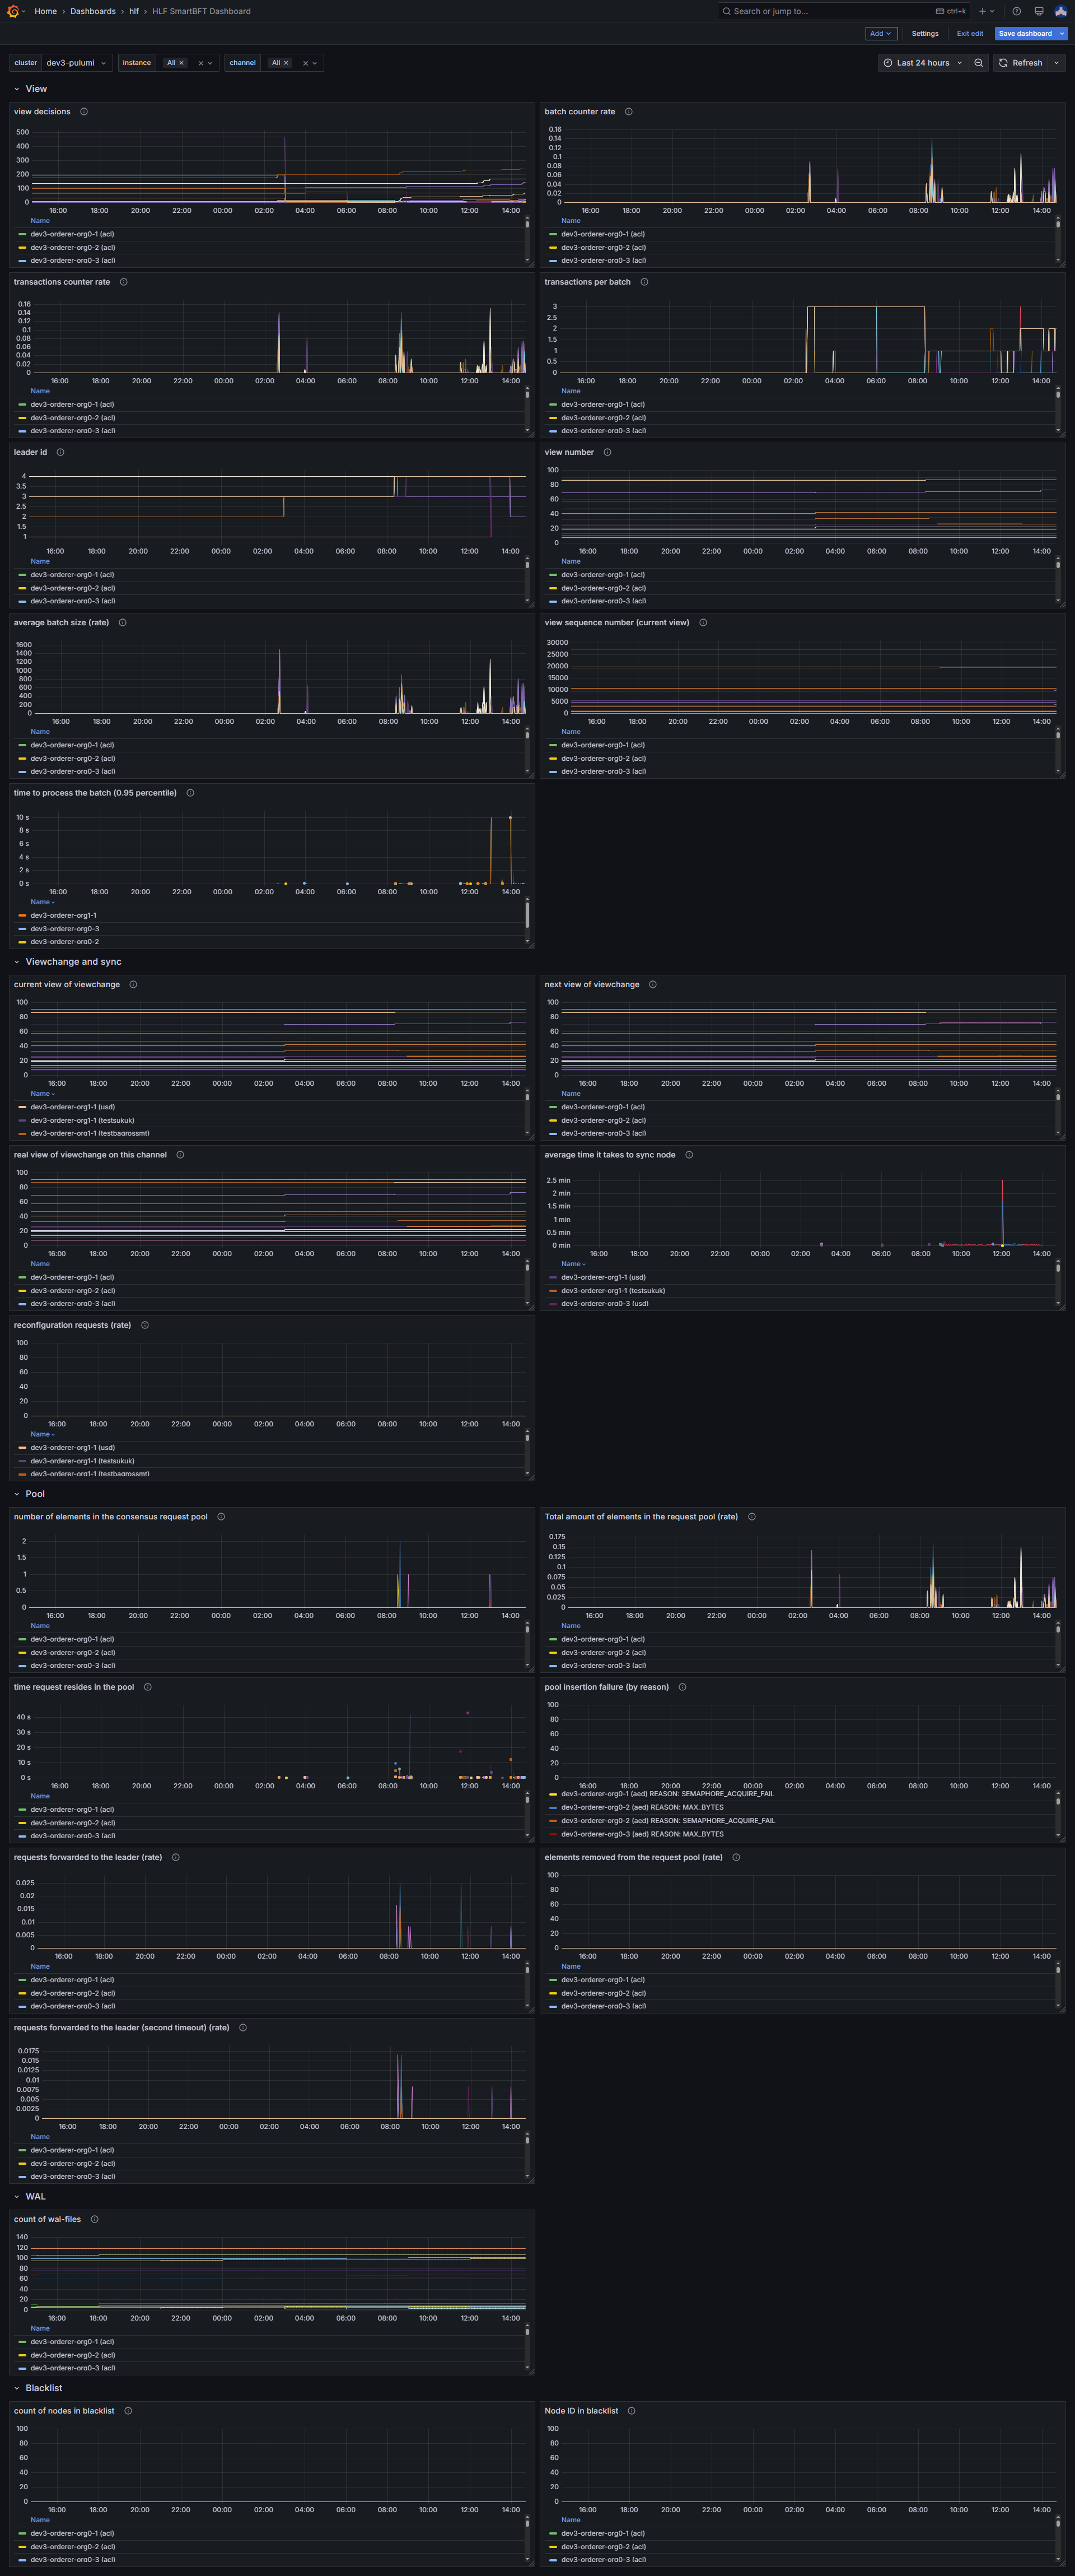Click info icon next to leader id
1075x2576 pixels.
pos(61,453)
